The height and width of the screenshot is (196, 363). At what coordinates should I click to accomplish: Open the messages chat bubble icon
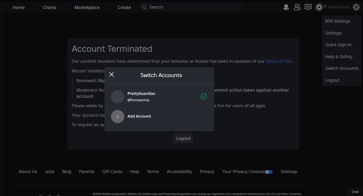[308, 7]
